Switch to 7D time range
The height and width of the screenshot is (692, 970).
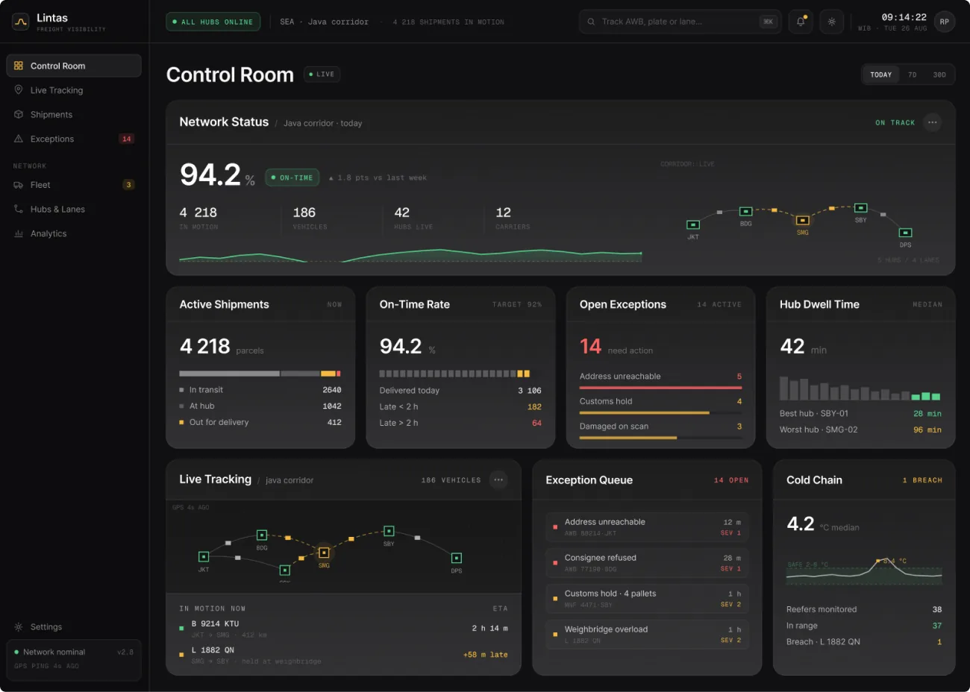pyautogui.click(x=913, y=75)
